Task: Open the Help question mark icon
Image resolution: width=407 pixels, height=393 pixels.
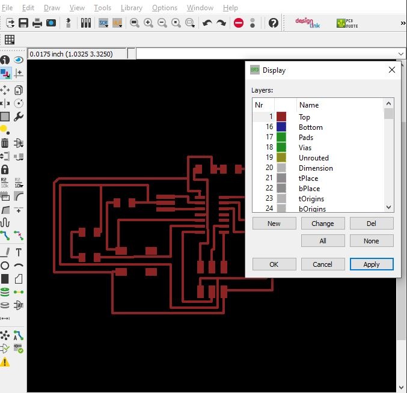Action: 274,23
